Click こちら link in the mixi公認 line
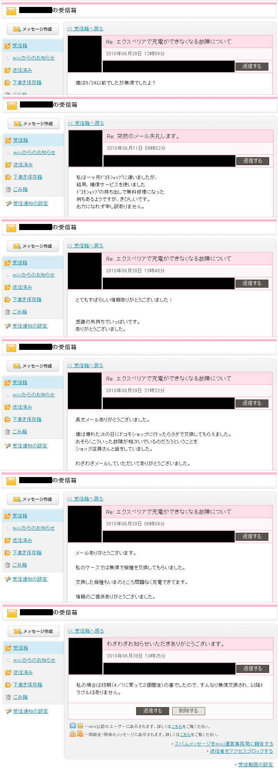278x772 pixels. click(177, 726)
